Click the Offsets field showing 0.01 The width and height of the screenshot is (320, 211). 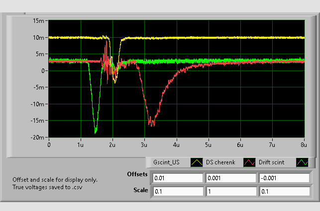click(178, 178)
